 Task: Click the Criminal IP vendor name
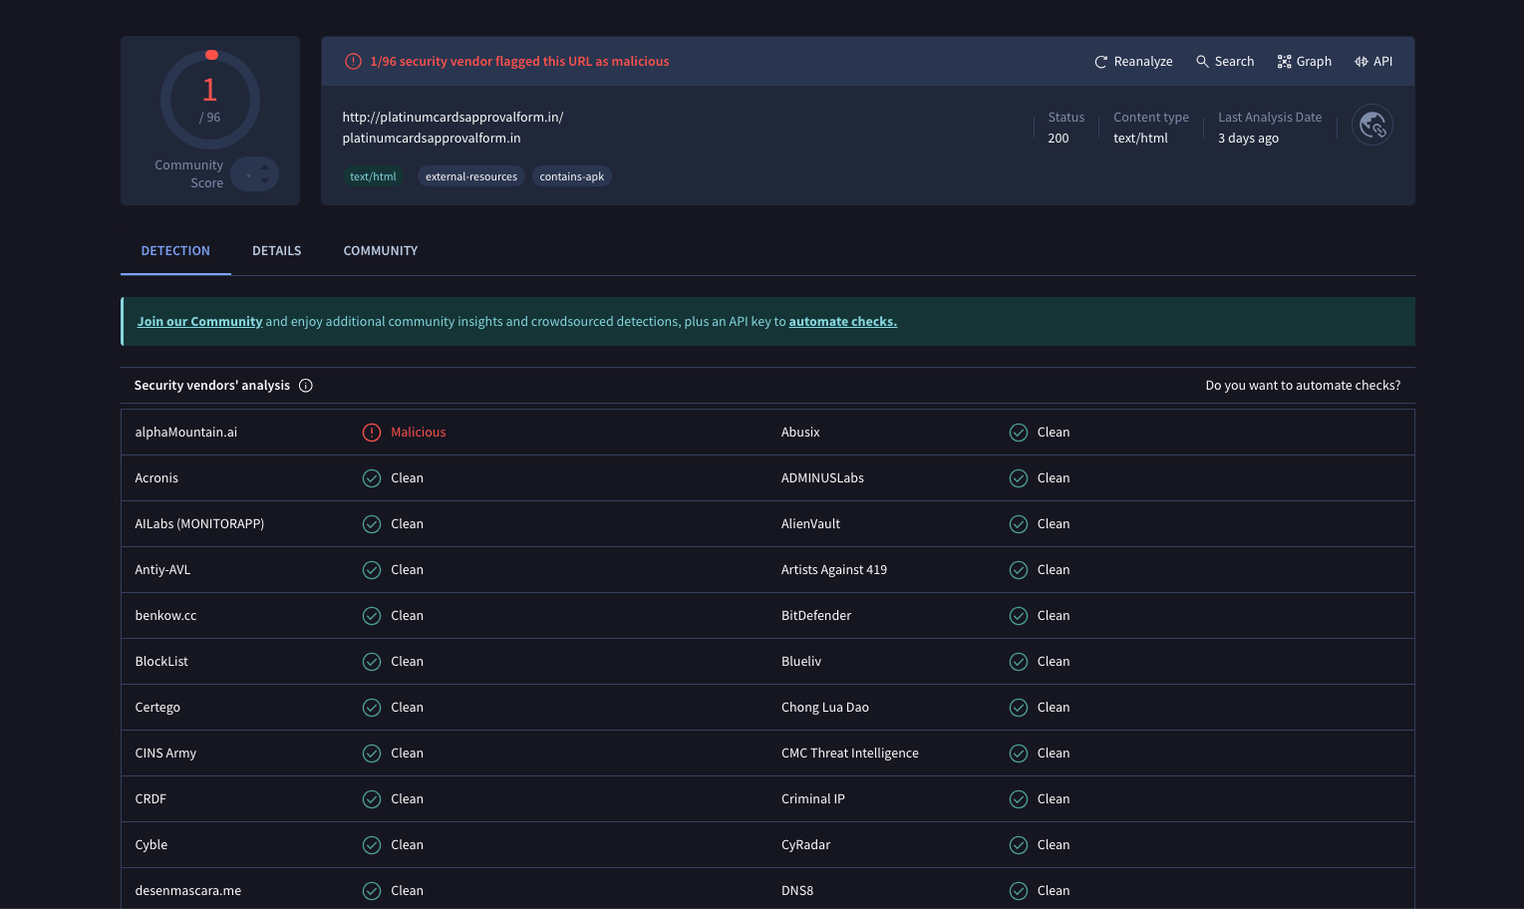tap(813, 799)
